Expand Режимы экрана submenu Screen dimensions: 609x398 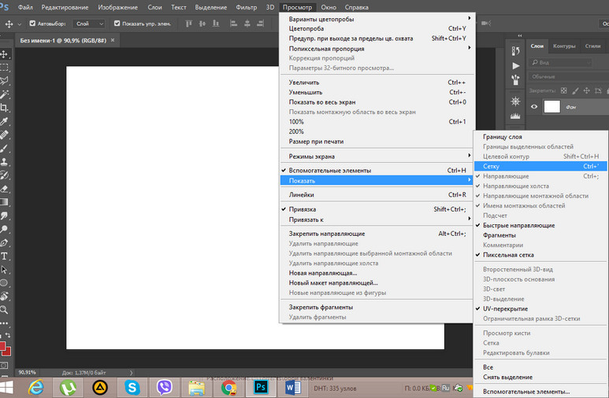coord(377,157)
